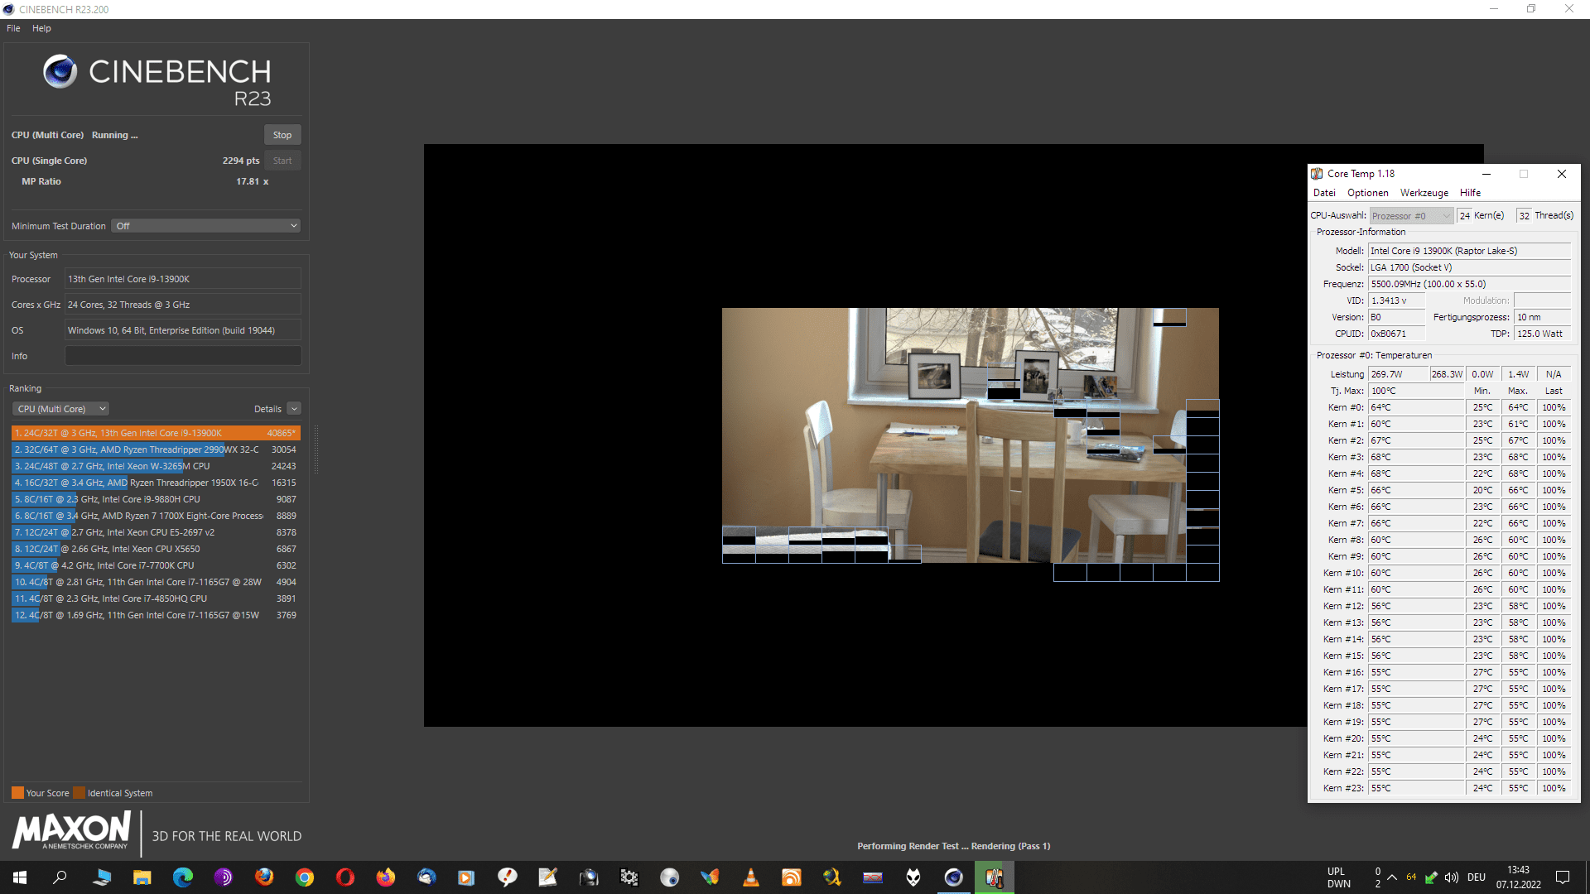The image size is (1590, 894).
Task: Select ranking entry Xeon X5650
Action: 156,549
